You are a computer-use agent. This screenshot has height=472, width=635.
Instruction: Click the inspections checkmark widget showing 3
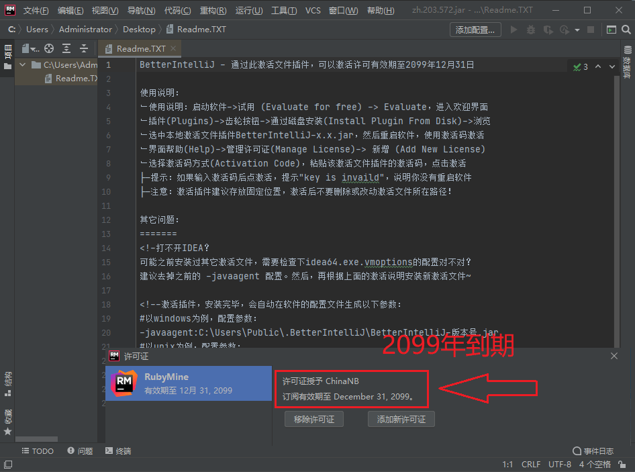point(581,67)
